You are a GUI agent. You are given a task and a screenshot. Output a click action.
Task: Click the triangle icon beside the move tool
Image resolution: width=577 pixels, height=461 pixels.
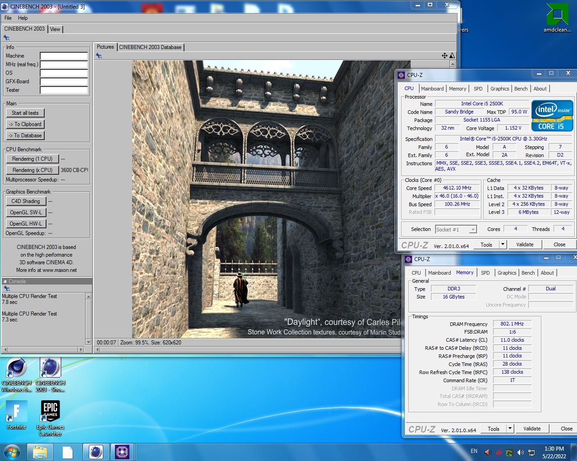click(x=452, y=55)
